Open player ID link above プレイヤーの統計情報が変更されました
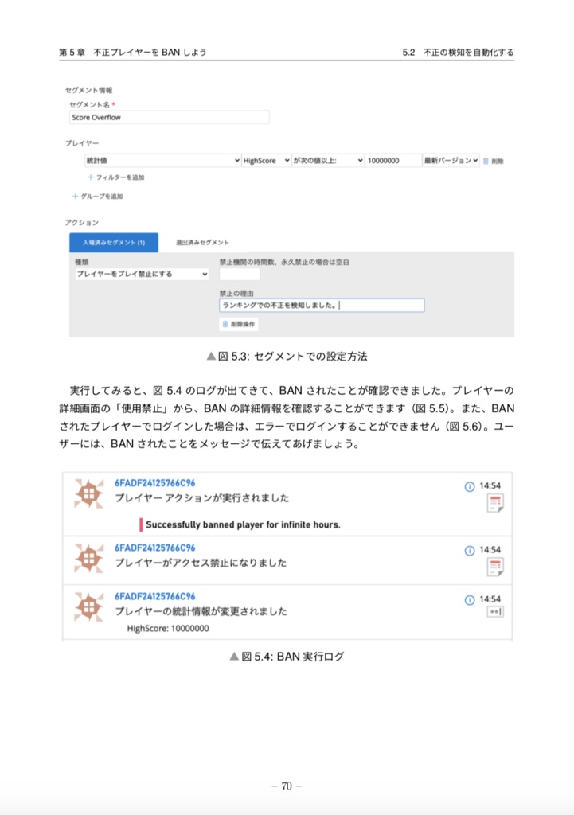 coord(155,596)
